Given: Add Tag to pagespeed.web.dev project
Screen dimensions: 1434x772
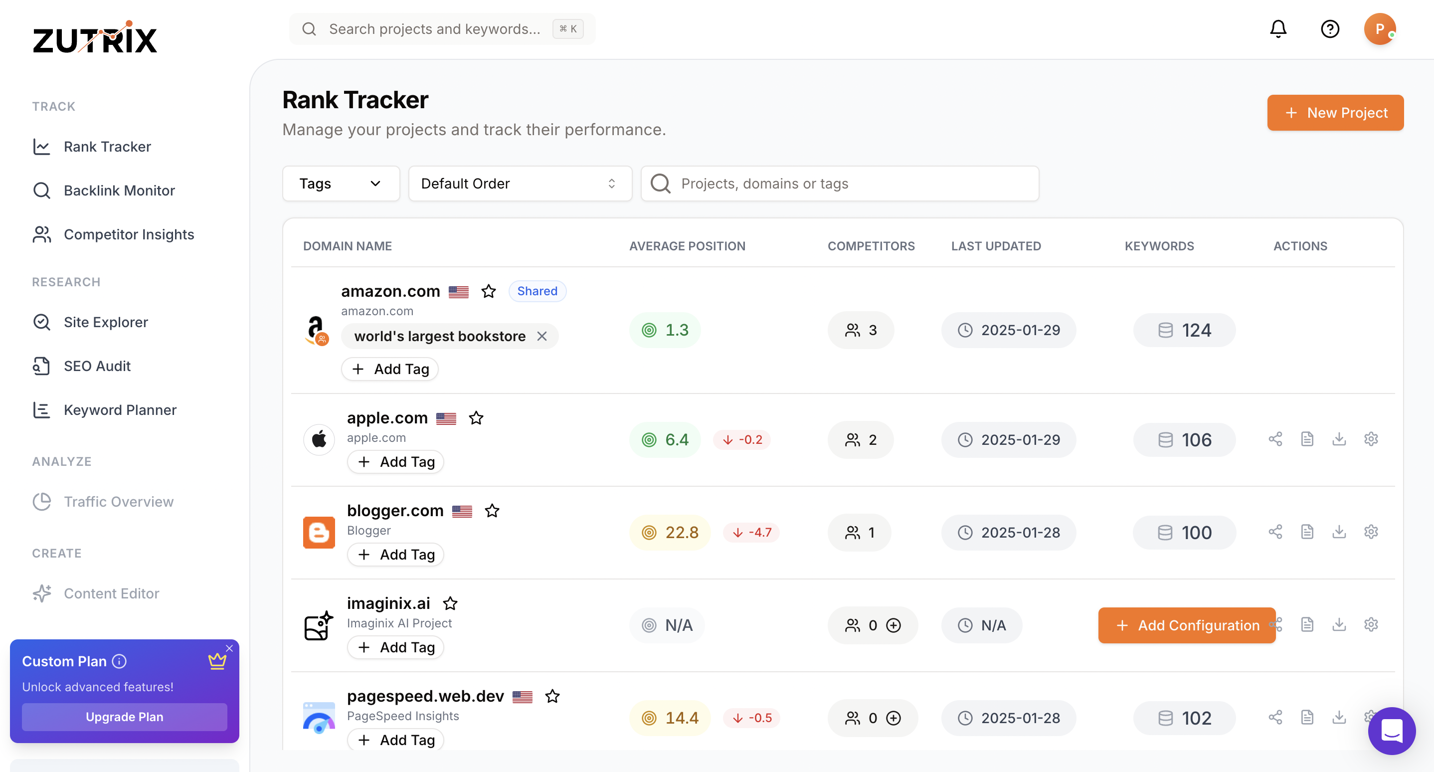Looking at the screenshot, I should click(x=395, y=740).
